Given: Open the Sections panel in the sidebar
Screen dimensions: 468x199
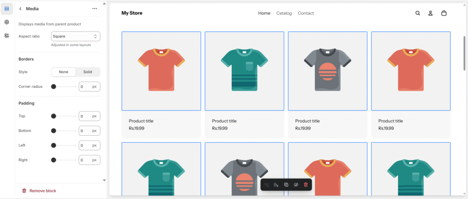Looking at the screenshot, I should [7, 9].
